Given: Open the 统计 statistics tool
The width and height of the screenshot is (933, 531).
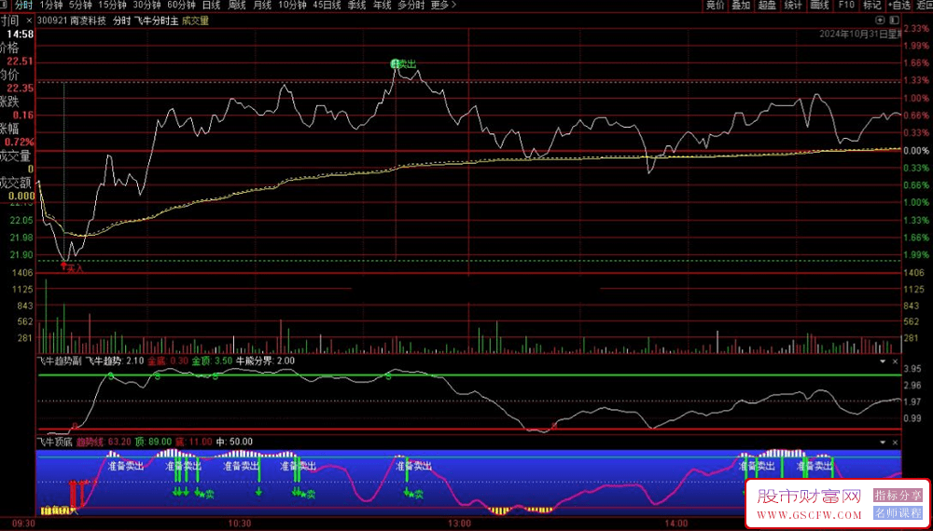Looking at the screenshot, I should click(792, 6).
